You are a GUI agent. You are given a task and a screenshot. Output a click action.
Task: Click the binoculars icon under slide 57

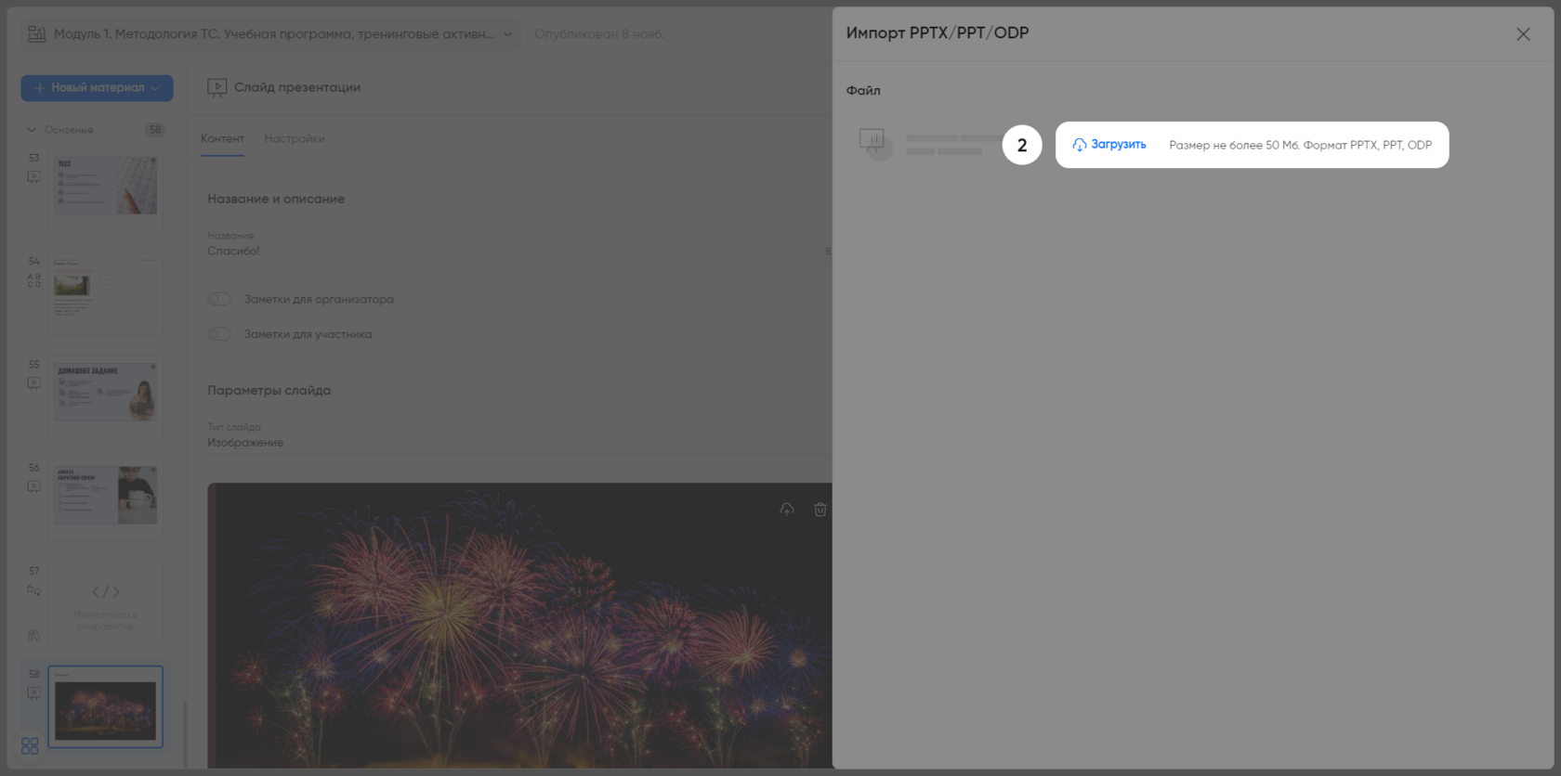coord(33,635)
